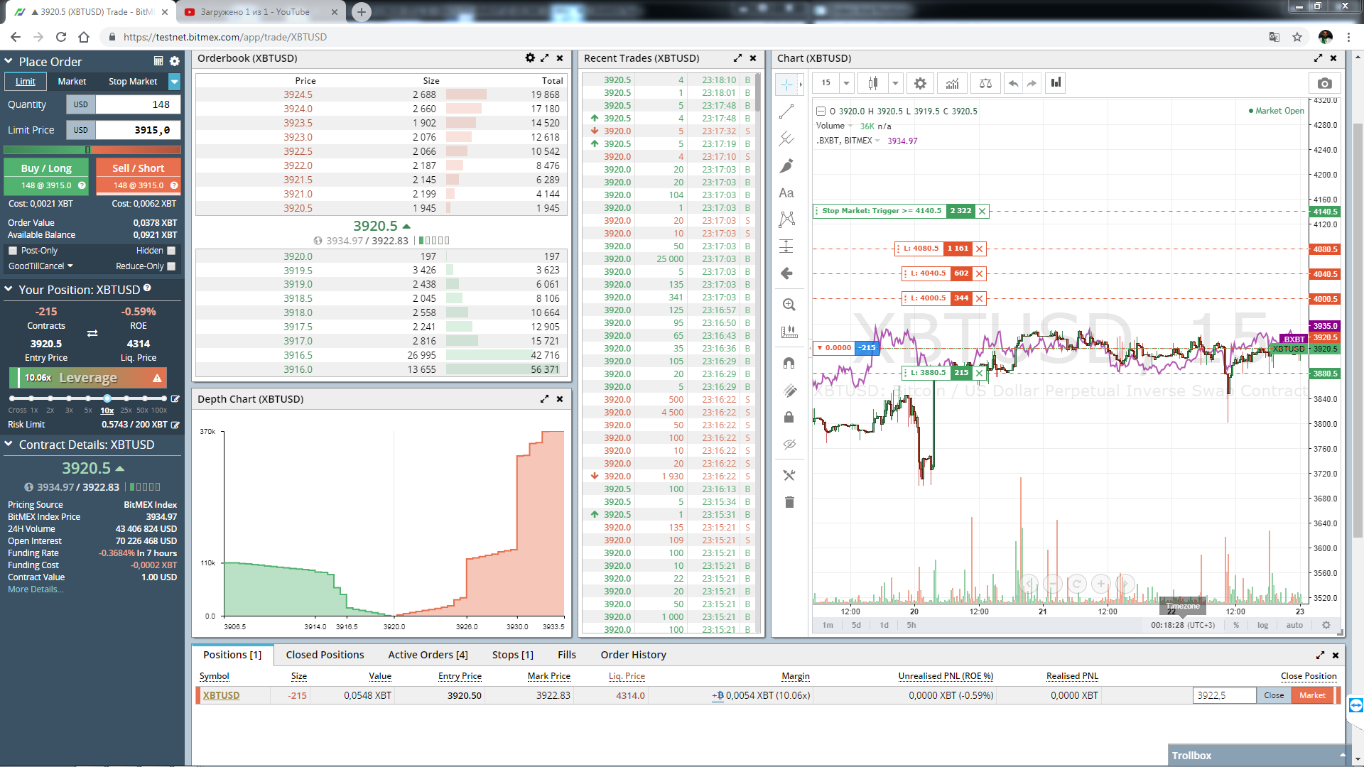Image resolution: width=1364 pixels, height=767 pixels.
Task: Lock all drawing tools padlock icon
Action: (789, 418)
